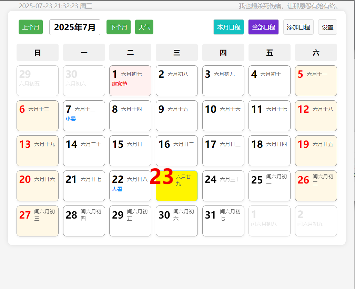
Task: Select July 16 六月廿二
Action: [177, 151]
